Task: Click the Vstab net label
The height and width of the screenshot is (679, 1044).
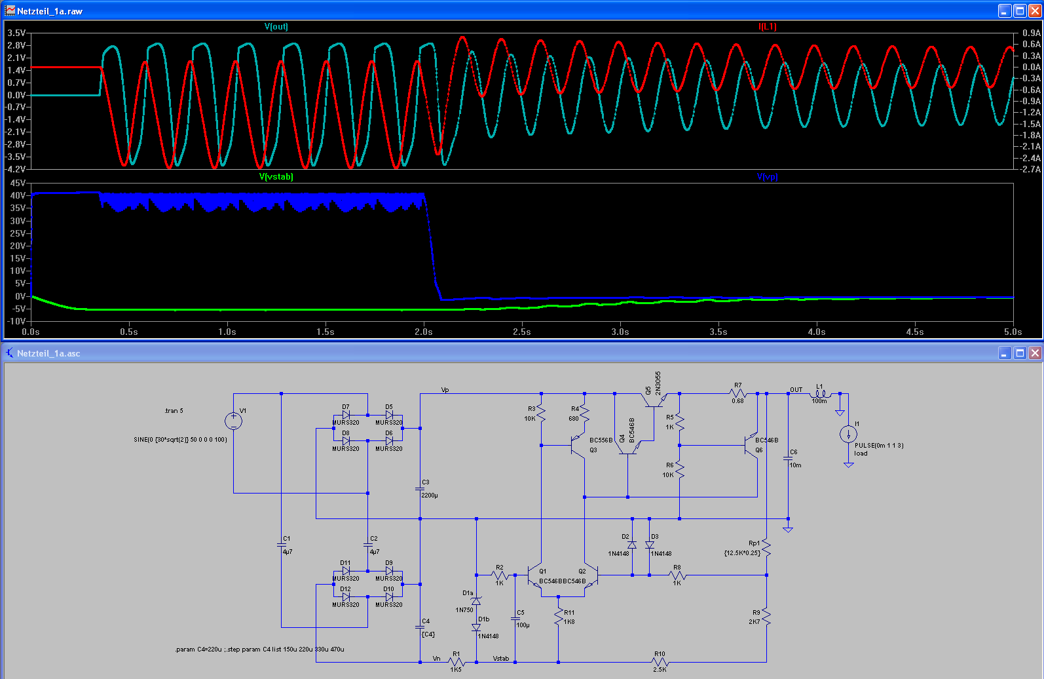Action: 501,659
